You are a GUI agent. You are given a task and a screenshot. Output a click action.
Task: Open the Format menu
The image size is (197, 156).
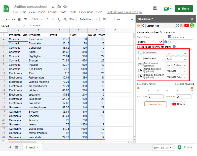point(53,12)
